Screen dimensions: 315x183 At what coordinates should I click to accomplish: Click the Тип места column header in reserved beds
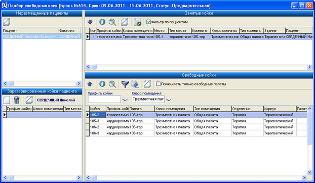click(73, 109)
